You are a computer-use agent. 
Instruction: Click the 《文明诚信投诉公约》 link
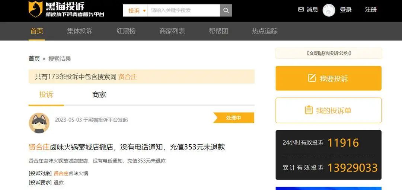tap(329, 53)
